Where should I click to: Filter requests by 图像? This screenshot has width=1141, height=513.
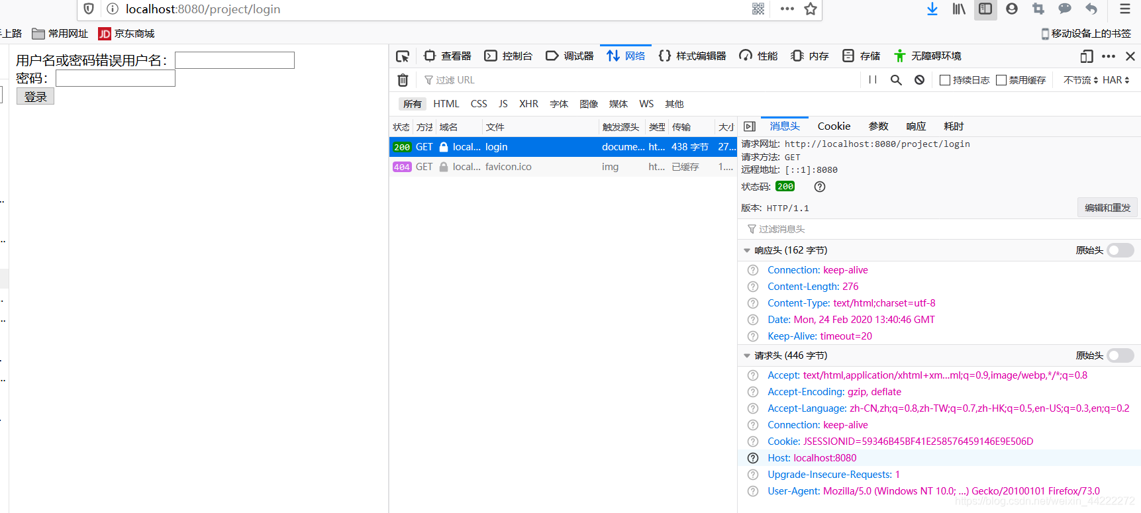(x=589, y=104)
